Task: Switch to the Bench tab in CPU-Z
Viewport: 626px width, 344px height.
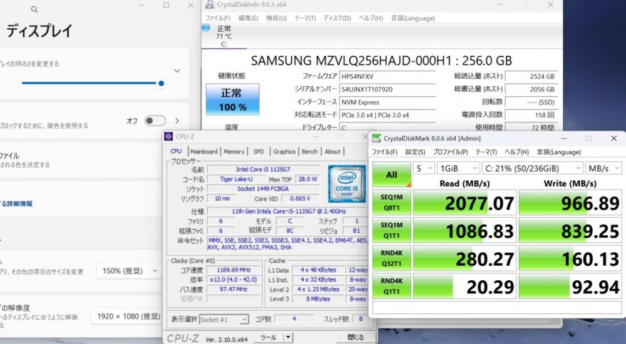Action: pyautogui.click(x=309, y=151)
